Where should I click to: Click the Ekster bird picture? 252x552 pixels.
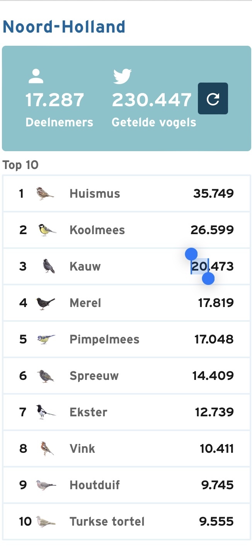pyautogui.click(x=46, y=412)
